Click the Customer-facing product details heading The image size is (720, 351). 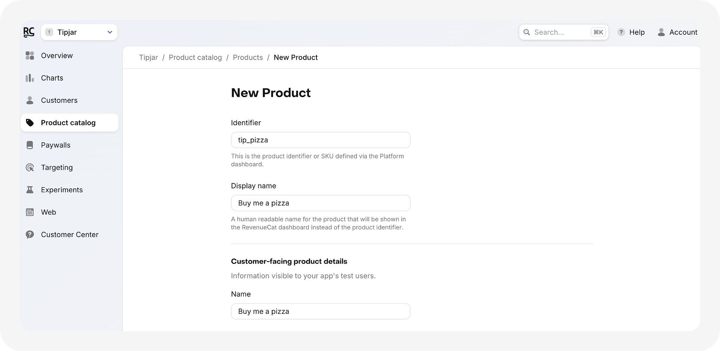(289, 261)
